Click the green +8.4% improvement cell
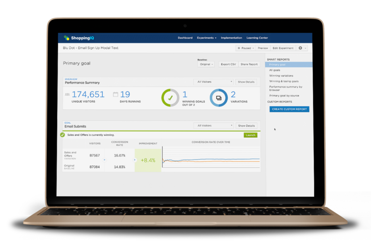This screenshot has height=247, width=371. click(x=148, y=160)
